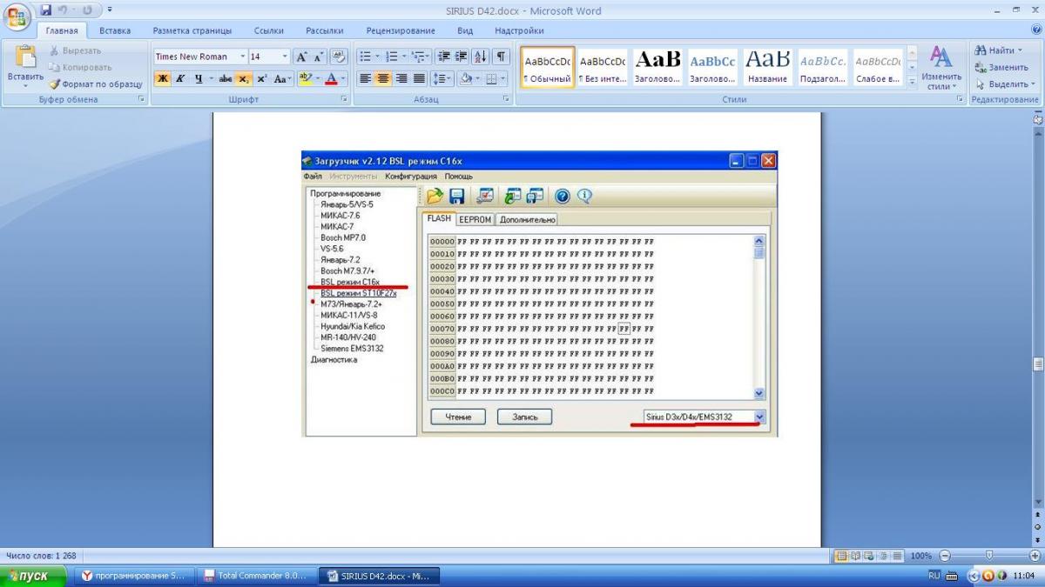1045x587 pixels.
Task: Open Change Case (Аа) dropdown
Action: pyautogui.click(x=282, y=79)
